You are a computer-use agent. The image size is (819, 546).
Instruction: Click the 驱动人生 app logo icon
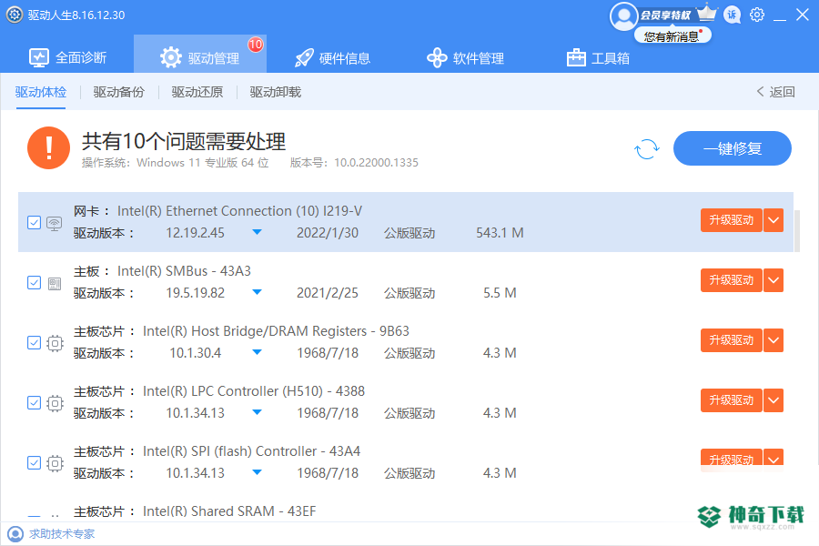point(14,15)
